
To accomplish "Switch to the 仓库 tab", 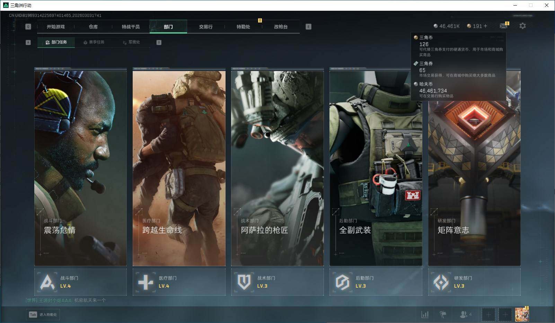I will point(93,27).
